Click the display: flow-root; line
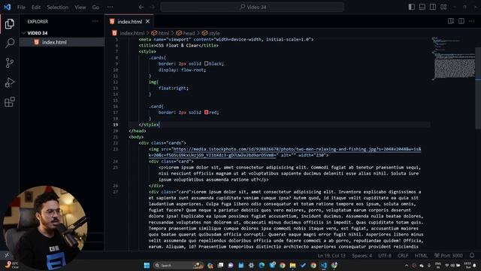This screenshot has height=271, width=481. (x=182, y=70)
